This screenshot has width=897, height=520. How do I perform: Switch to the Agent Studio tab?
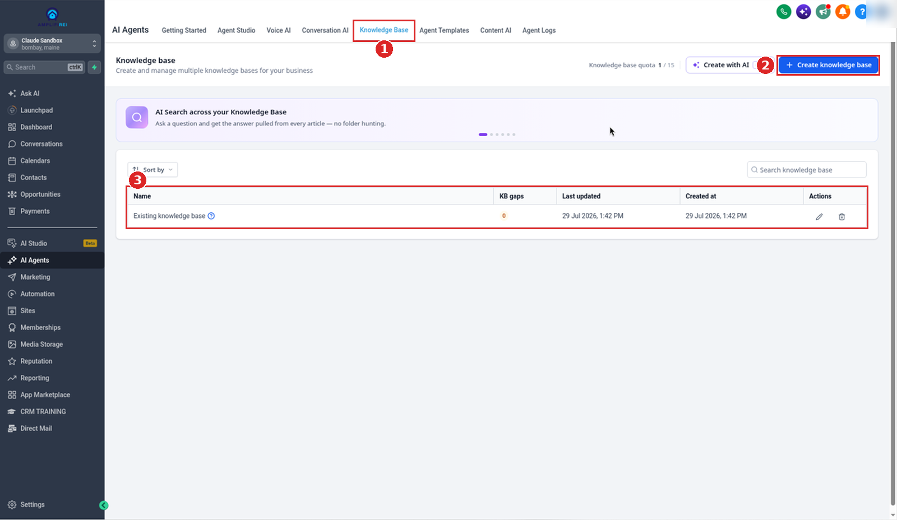coord(236,31)
